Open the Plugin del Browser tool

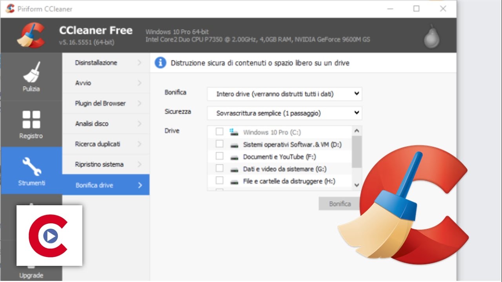pos(106,103)
